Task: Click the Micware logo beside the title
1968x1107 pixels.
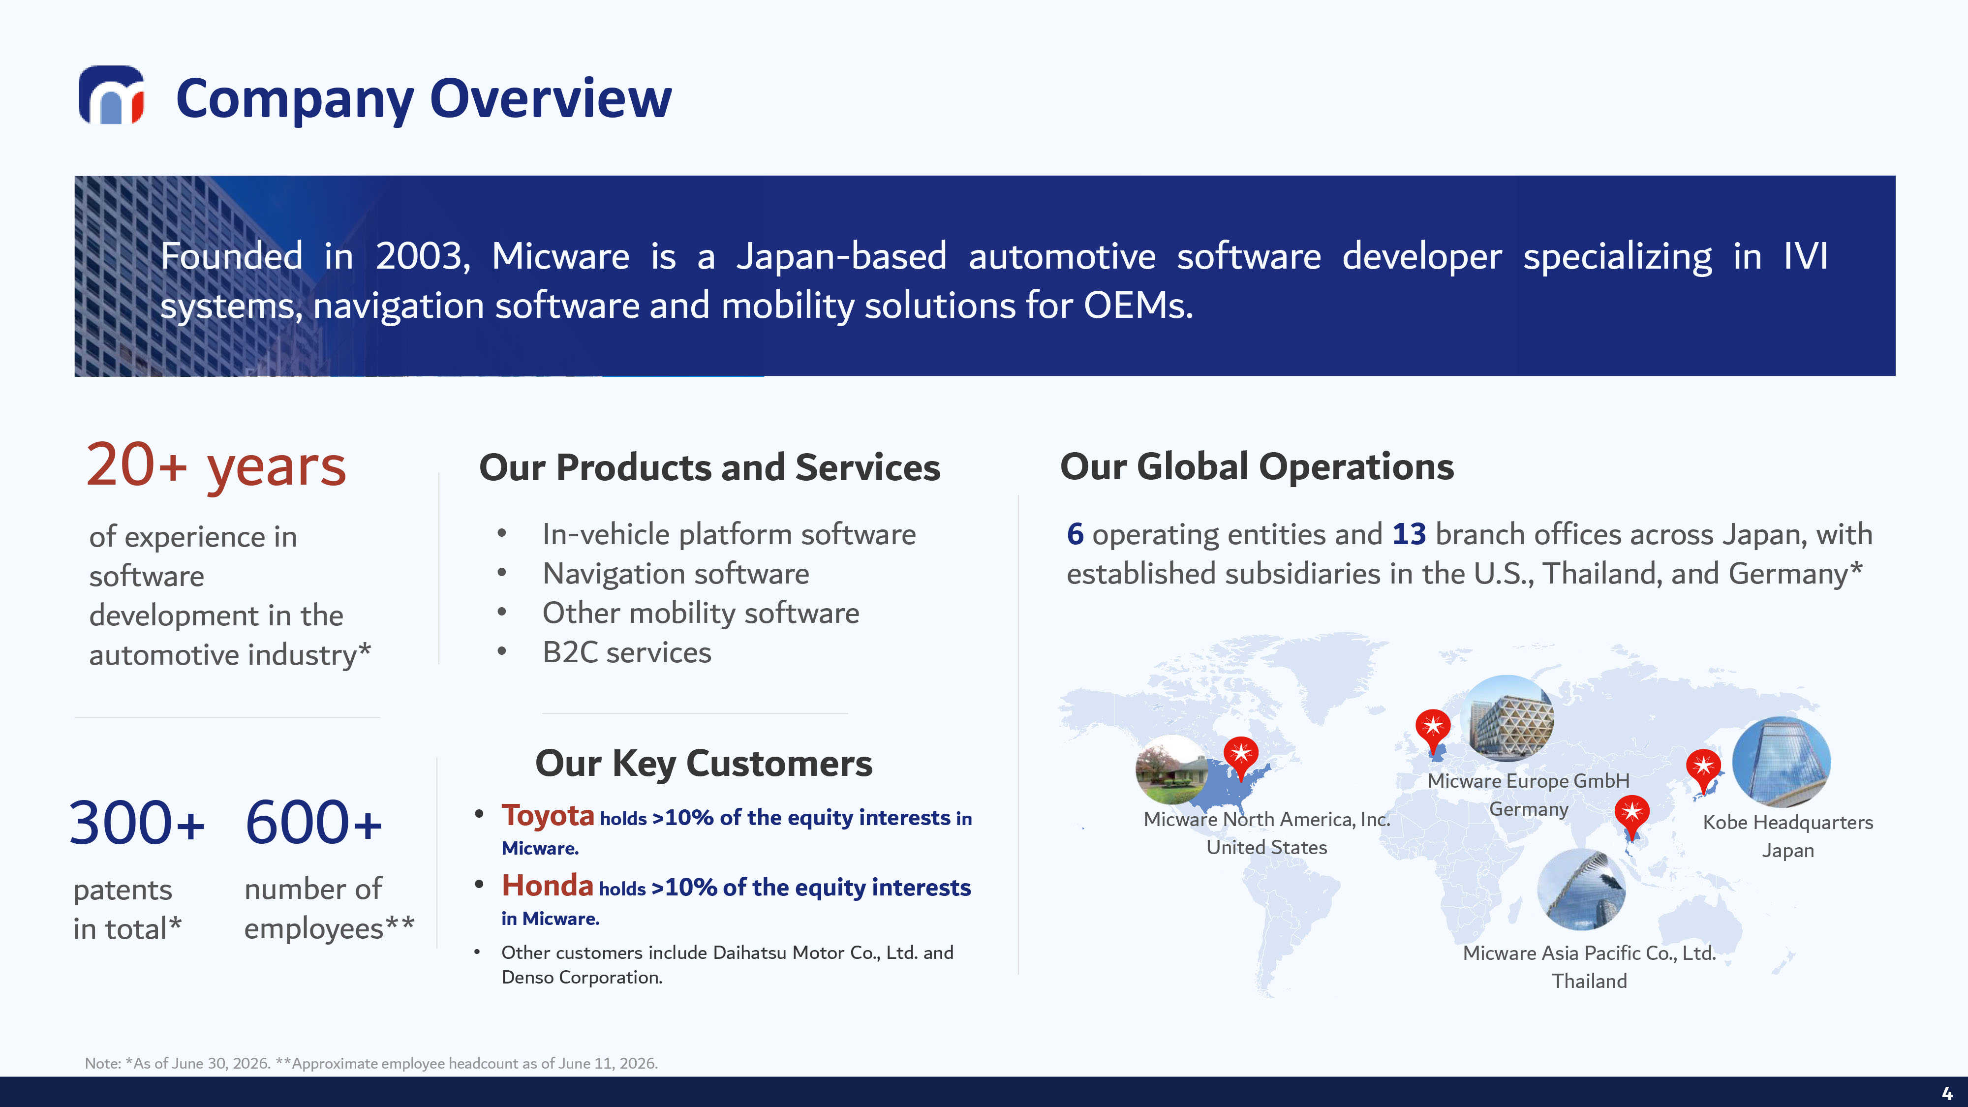Action: (x=112, y=95)
